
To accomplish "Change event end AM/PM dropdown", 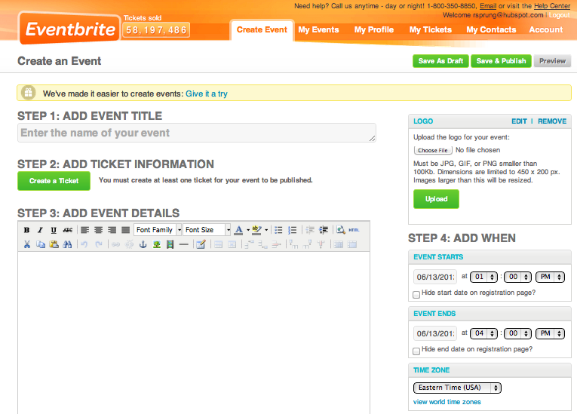I will coord(550,333).
